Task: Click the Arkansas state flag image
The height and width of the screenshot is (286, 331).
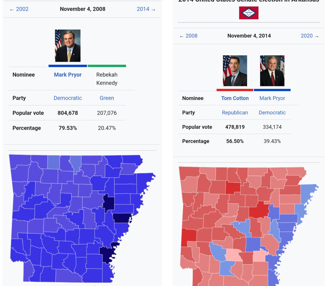Action: [249, 13]
